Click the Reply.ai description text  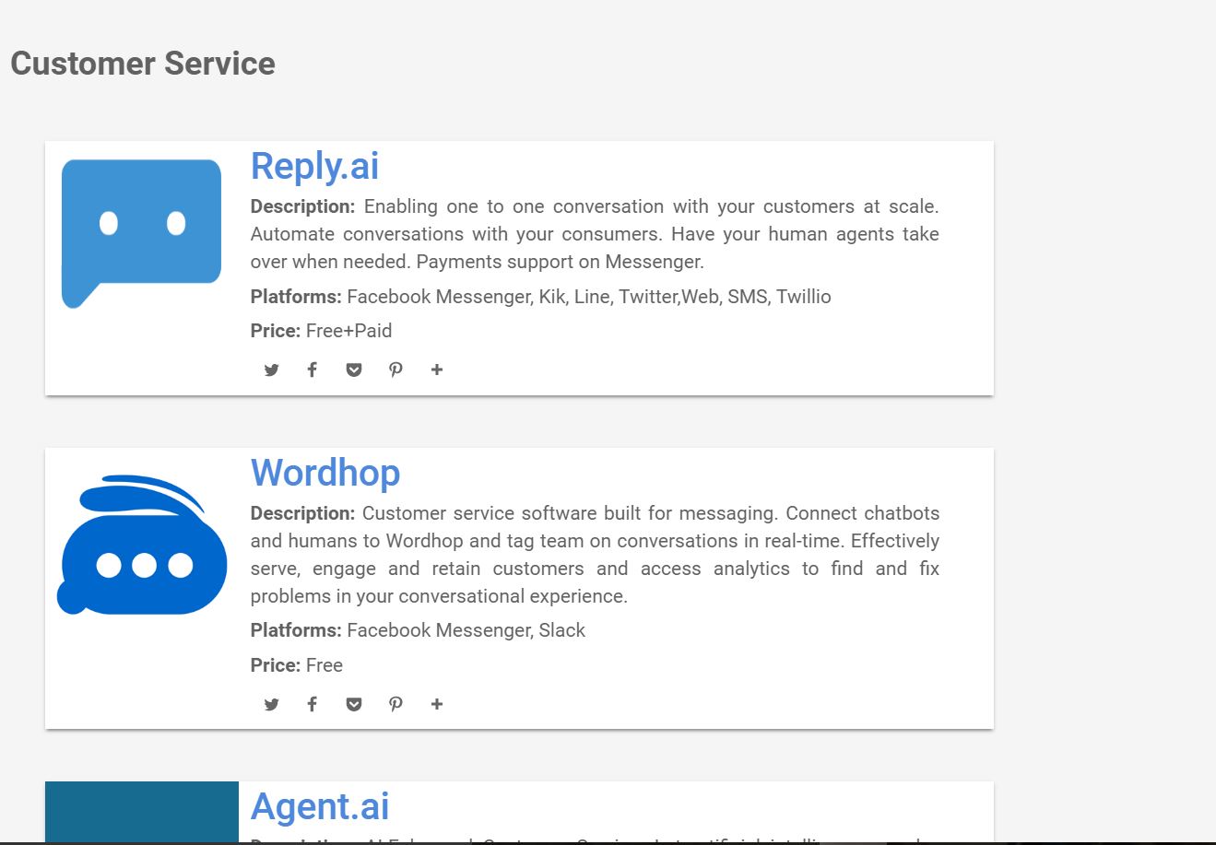coord(595,234)
